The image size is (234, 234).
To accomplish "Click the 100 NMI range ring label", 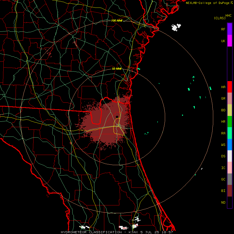I will [117, 21].
